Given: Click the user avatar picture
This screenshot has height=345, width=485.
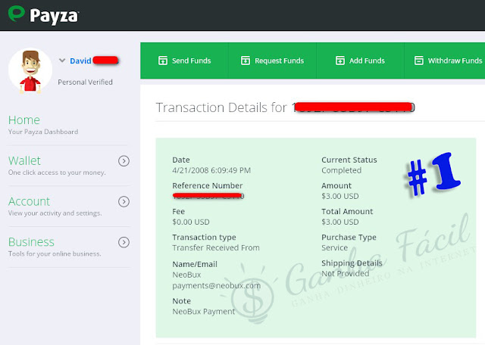Looking at the screenshot, I should point(30,70).
